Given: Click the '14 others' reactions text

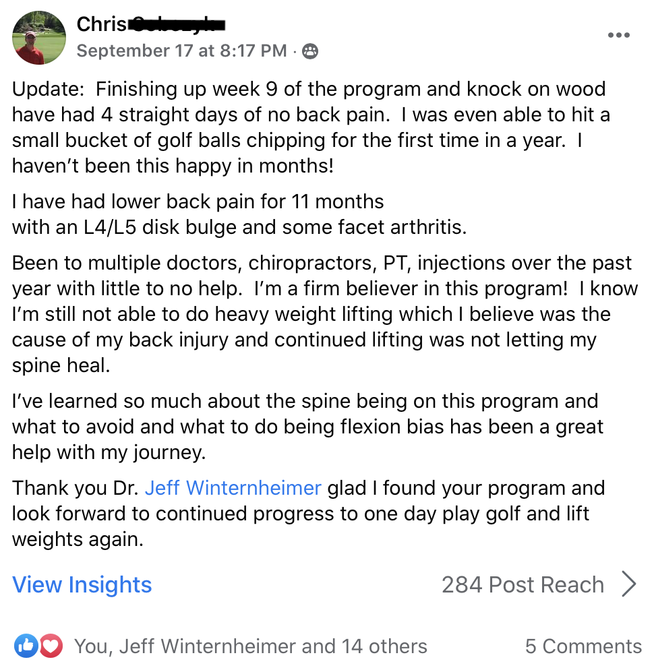Looking at the screenshot, I should (384, 646).
